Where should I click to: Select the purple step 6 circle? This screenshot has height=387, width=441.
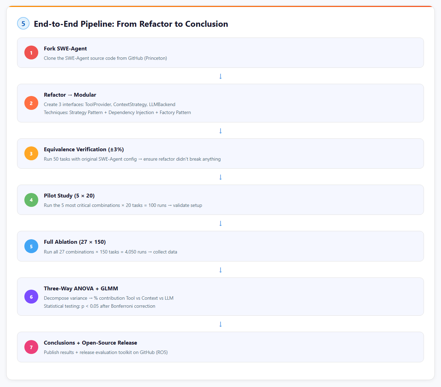[x=31, y=297]
